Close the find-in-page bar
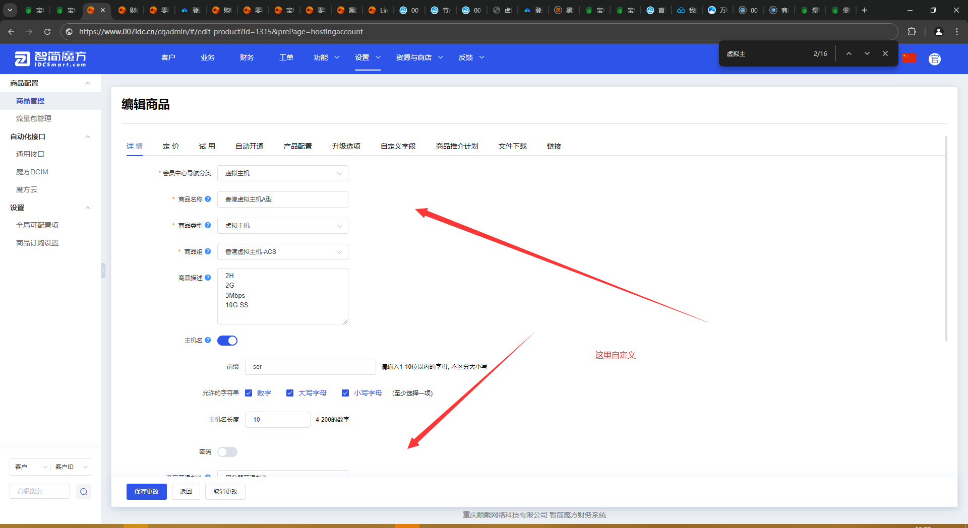 (885, 53)
